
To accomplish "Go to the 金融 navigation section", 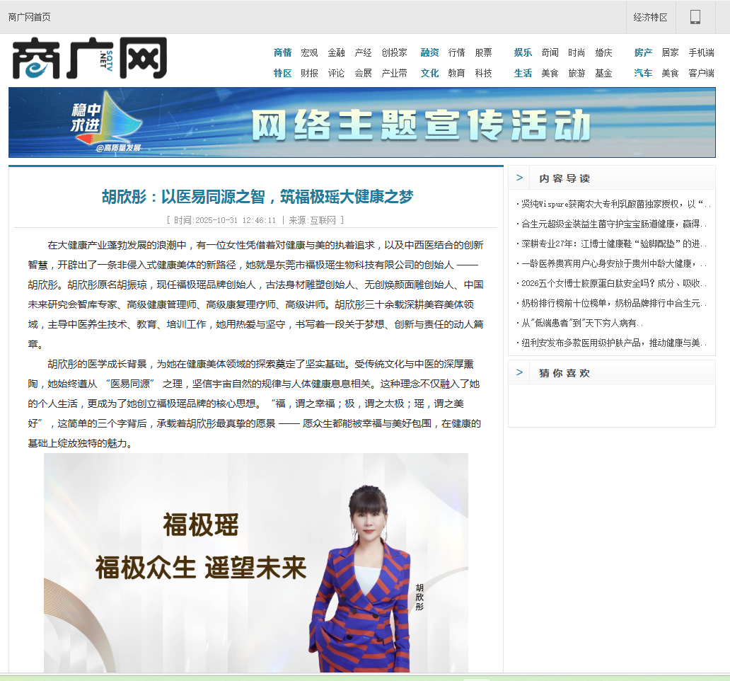I will pos(336,52).
